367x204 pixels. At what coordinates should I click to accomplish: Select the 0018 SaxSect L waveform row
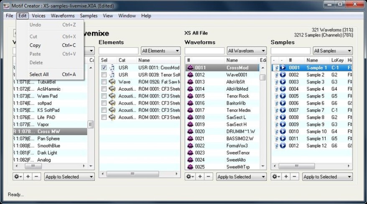222,117
